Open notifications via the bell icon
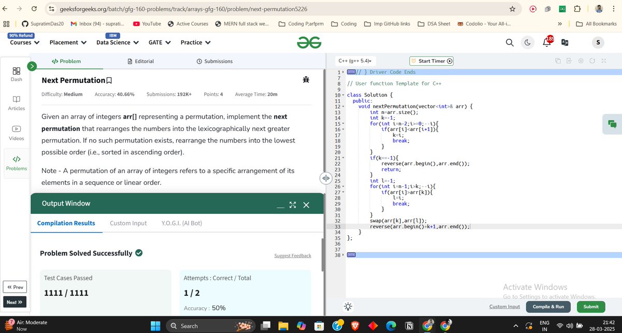Viewport: 622px width, 333px height. [546, 42]
